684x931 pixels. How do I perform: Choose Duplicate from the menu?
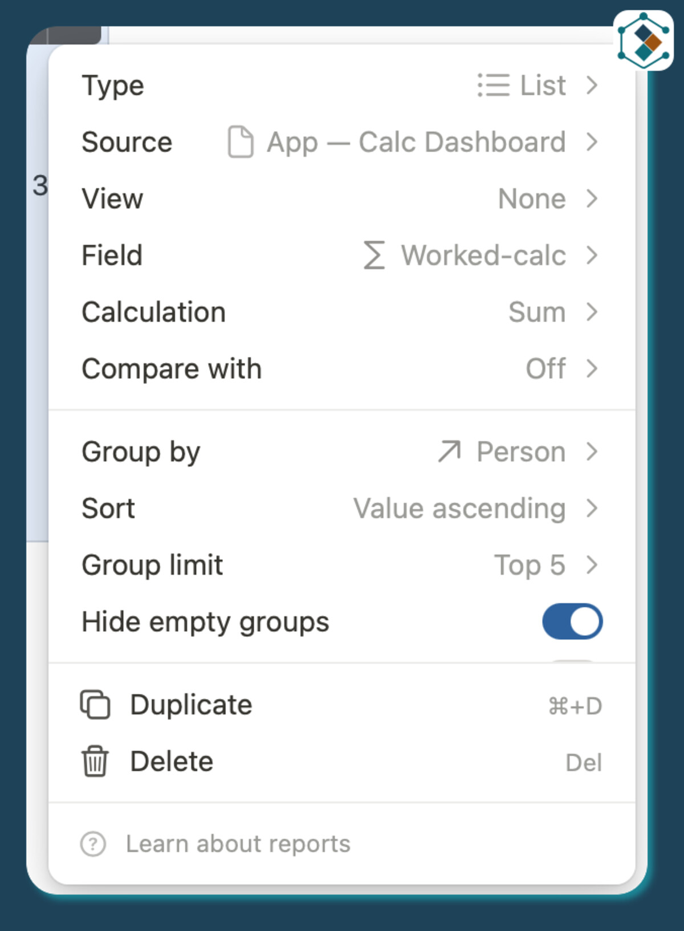(192, 705)
